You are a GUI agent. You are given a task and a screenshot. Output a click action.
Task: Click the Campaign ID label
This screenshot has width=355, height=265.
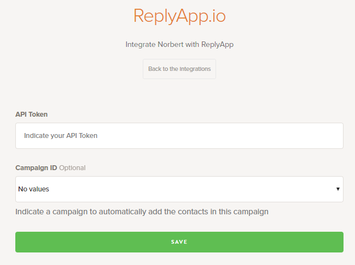pyautogui.click(x=36, y=168)
